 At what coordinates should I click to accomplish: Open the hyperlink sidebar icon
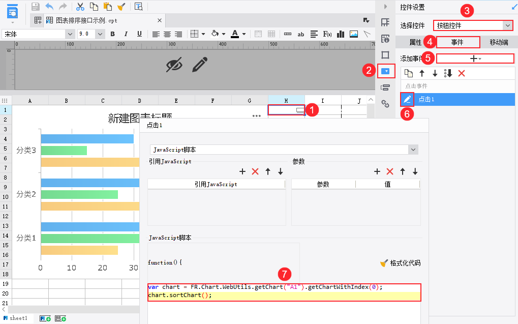click(385, 104)
